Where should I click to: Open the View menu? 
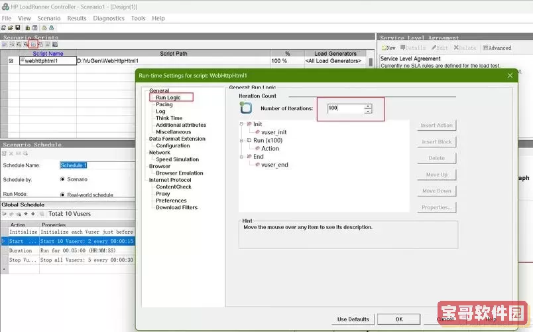click(x=25, y=18)
